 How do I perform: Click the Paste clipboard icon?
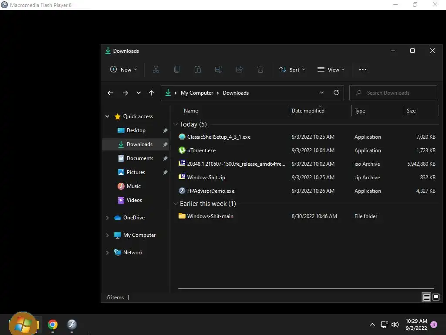click(x=198, y=69)
